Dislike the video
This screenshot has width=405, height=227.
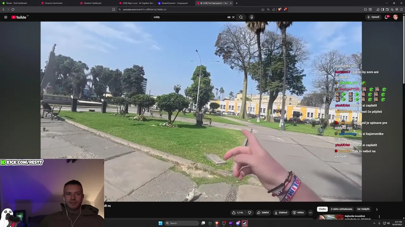[x=249, y=212]
